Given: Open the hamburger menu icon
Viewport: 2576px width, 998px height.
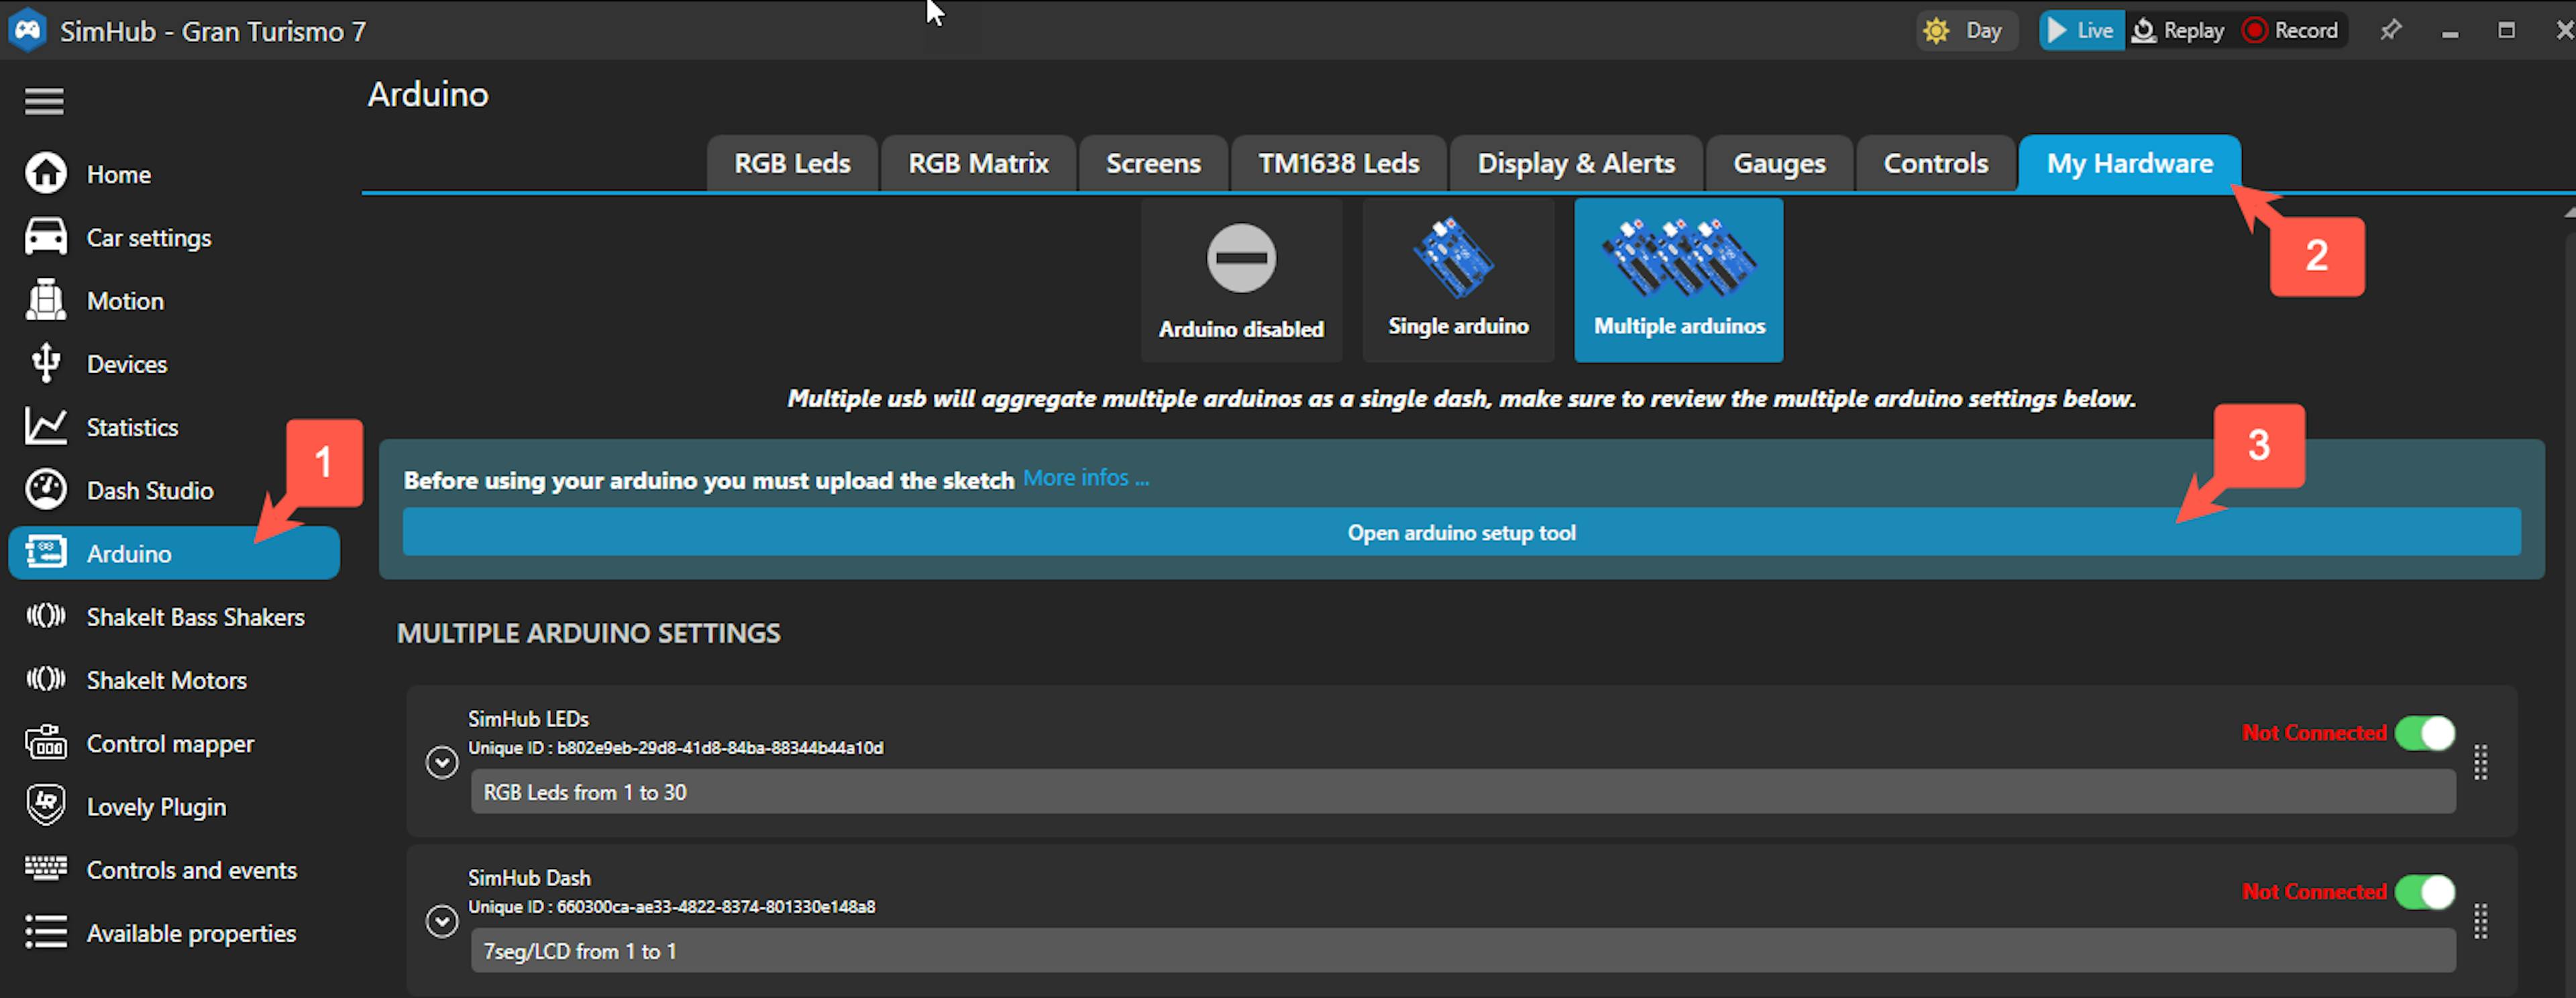Looking at the screenshot, I should (44, 101).
